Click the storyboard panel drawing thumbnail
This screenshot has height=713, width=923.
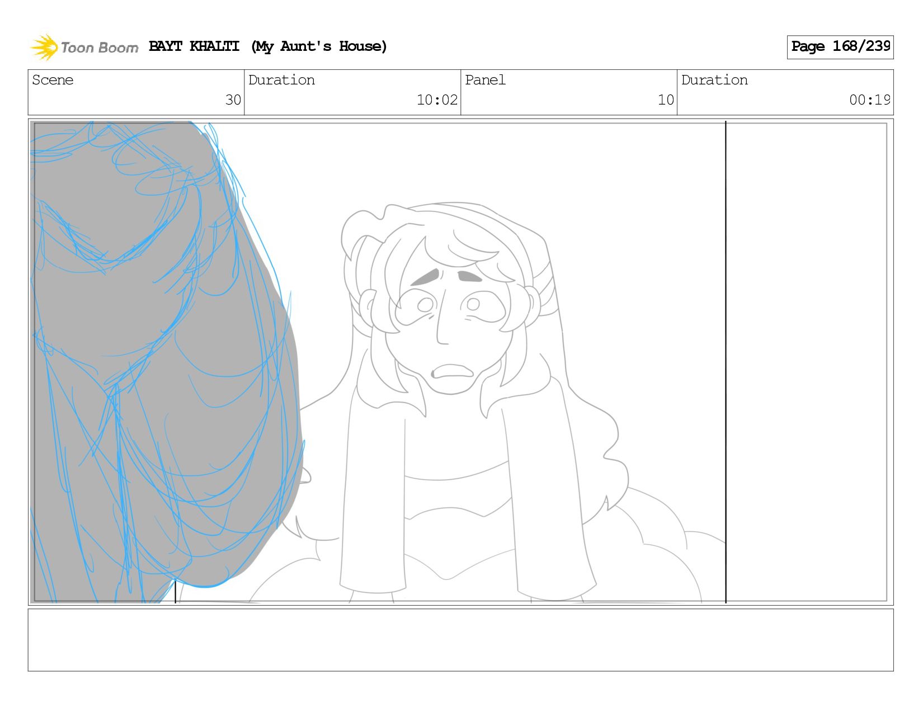(x=460, y=362)
